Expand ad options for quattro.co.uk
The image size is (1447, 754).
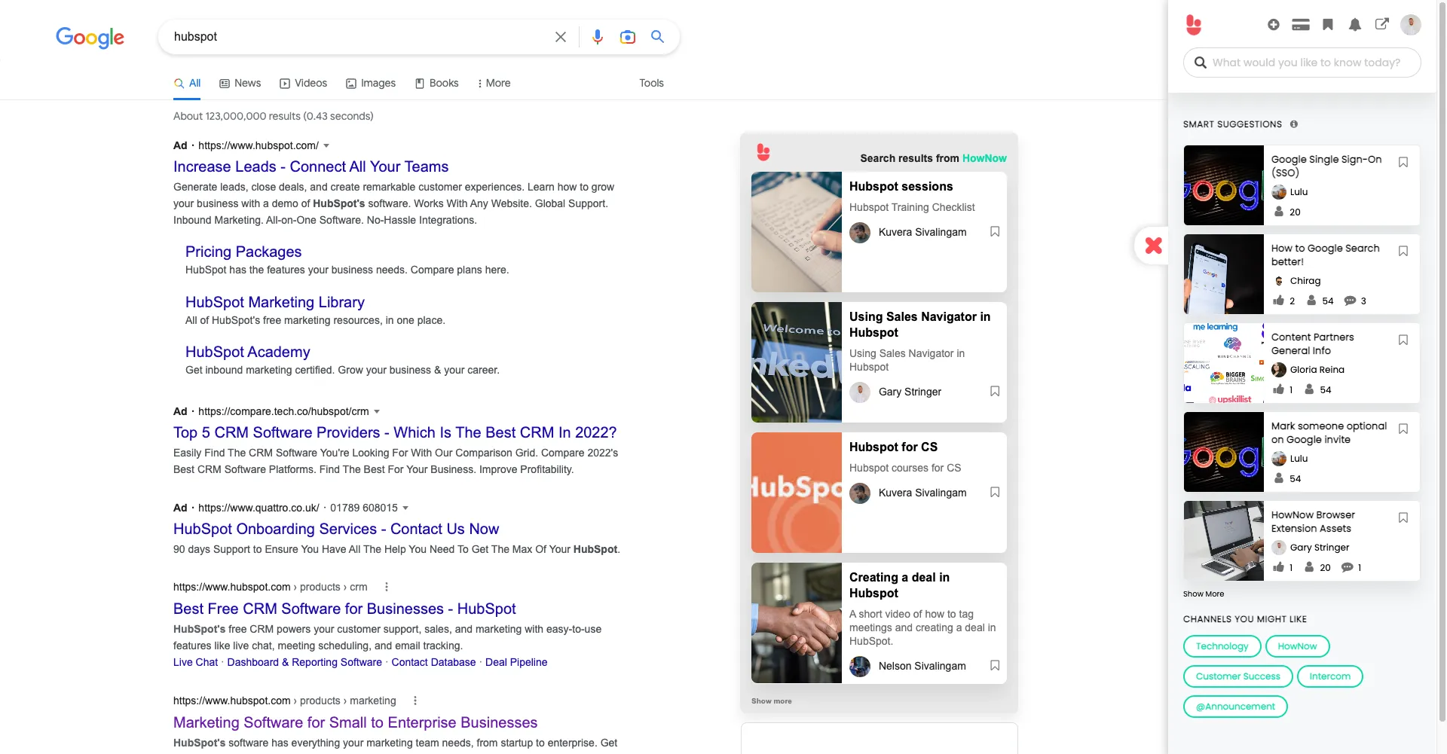point(405,508)
